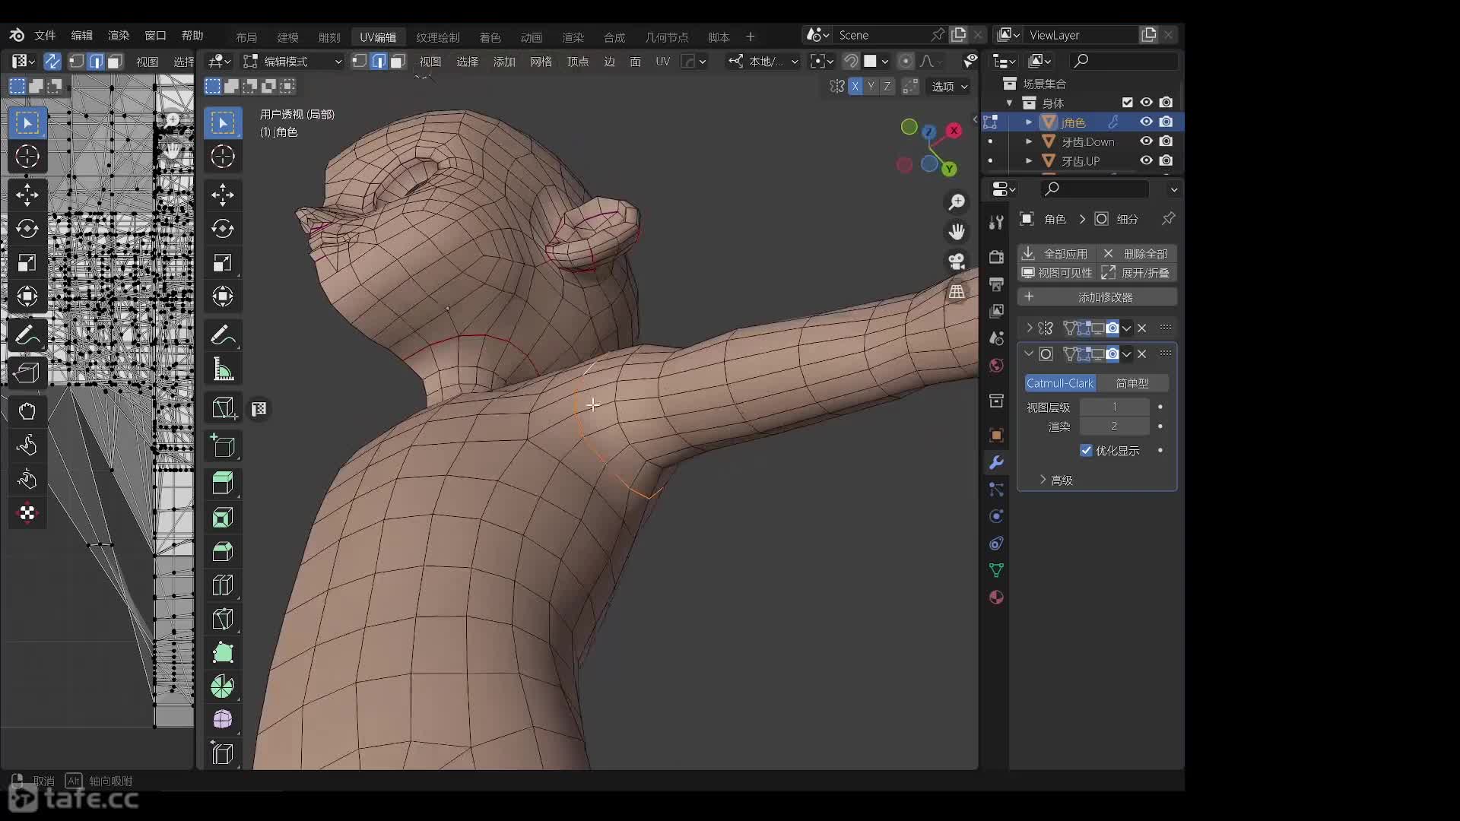
Task: Activate the Extrude Region tool
Action: 223,483
